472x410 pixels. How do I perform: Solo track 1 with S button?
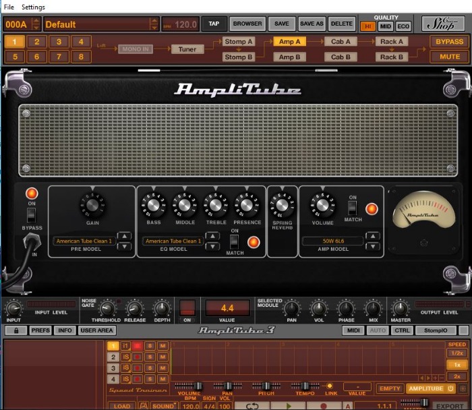click(150, 346)
